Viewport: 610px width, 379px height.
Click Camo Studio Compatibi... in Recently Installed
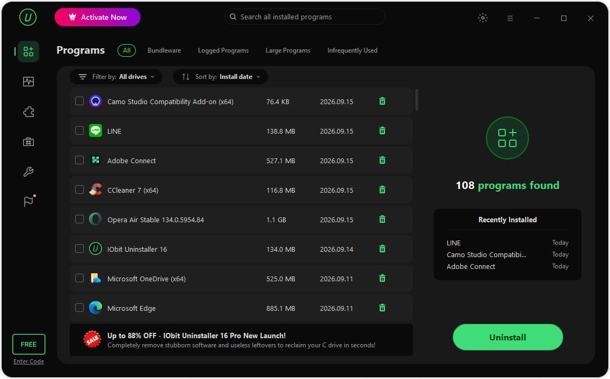(x=486, y=255)
